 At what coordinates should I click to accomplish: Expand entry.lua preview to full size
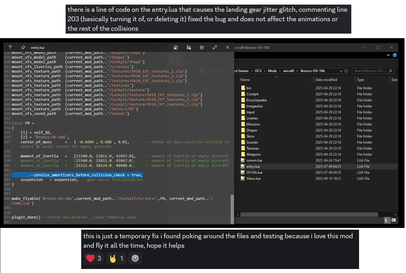(x=215, y=47)
